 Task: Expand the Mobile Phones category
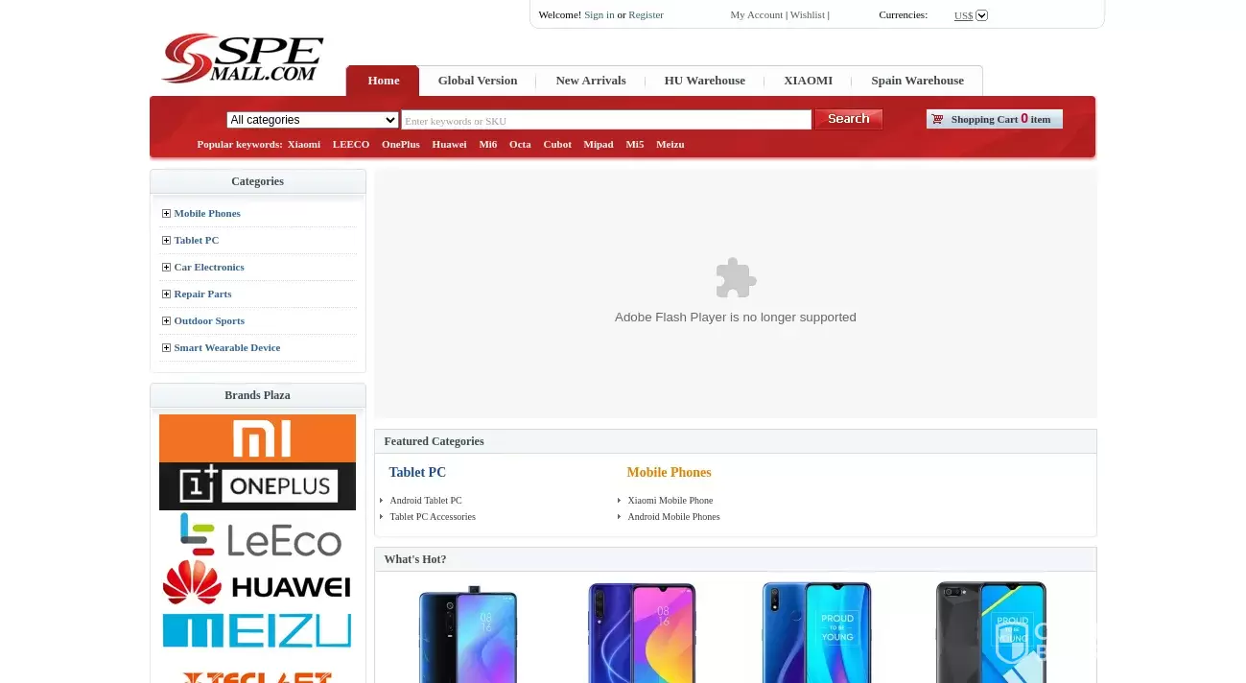coord(166,213)
